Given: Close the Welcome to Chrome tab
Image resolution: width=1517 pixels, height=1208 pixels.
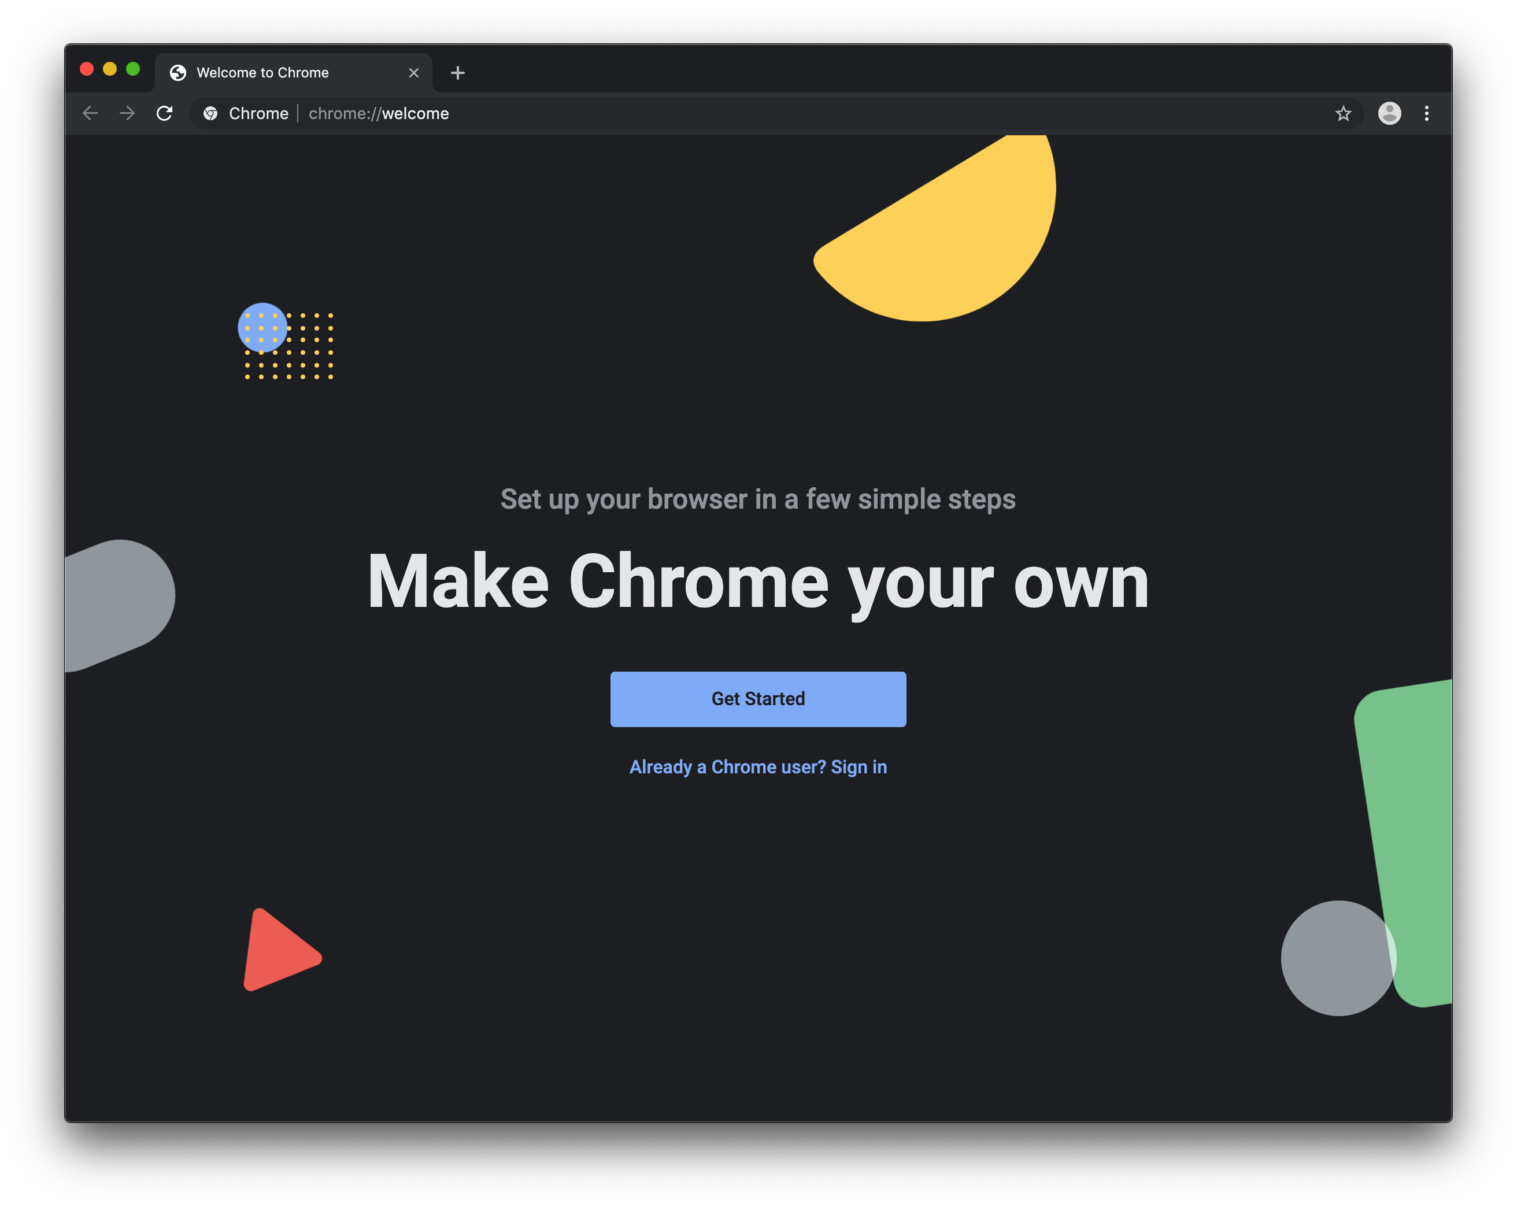Looking at the screenshot, I should [414, 72].
